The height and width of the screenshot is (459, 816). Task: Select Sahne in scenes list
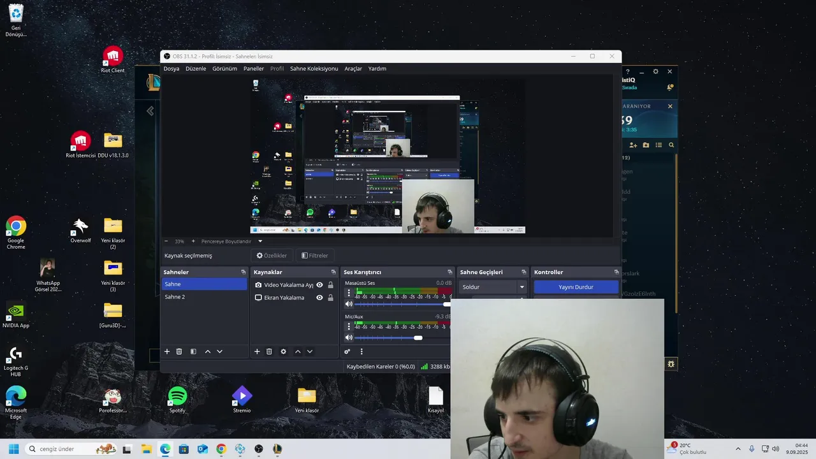point(204,284)
